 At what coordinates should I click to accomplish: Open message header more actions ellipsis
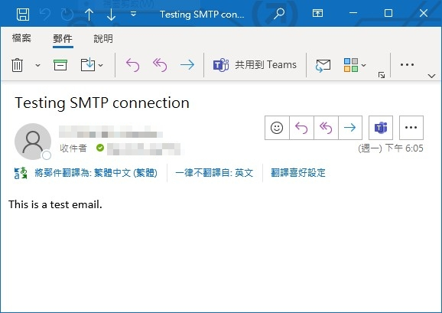pyautogui.click(x=411, y=128)
